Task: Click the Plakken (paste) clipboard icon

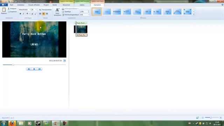Action: tap(4, 10)
